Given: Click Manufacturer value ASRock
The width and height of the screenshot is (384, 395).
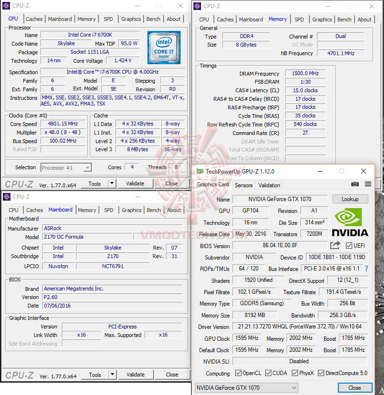Looking at the screenshot, I should (x=112, y=228).
